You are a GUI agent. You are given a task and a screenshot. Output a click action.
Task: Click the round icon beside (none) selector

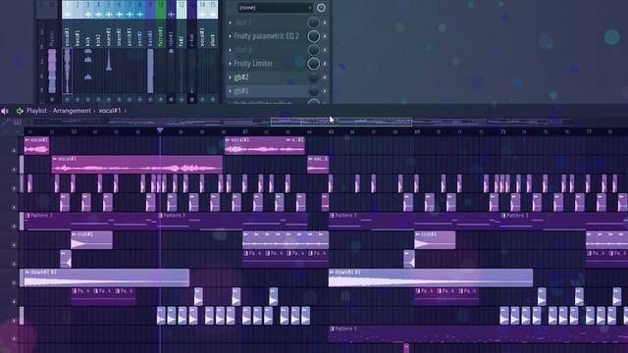(321, 8)
